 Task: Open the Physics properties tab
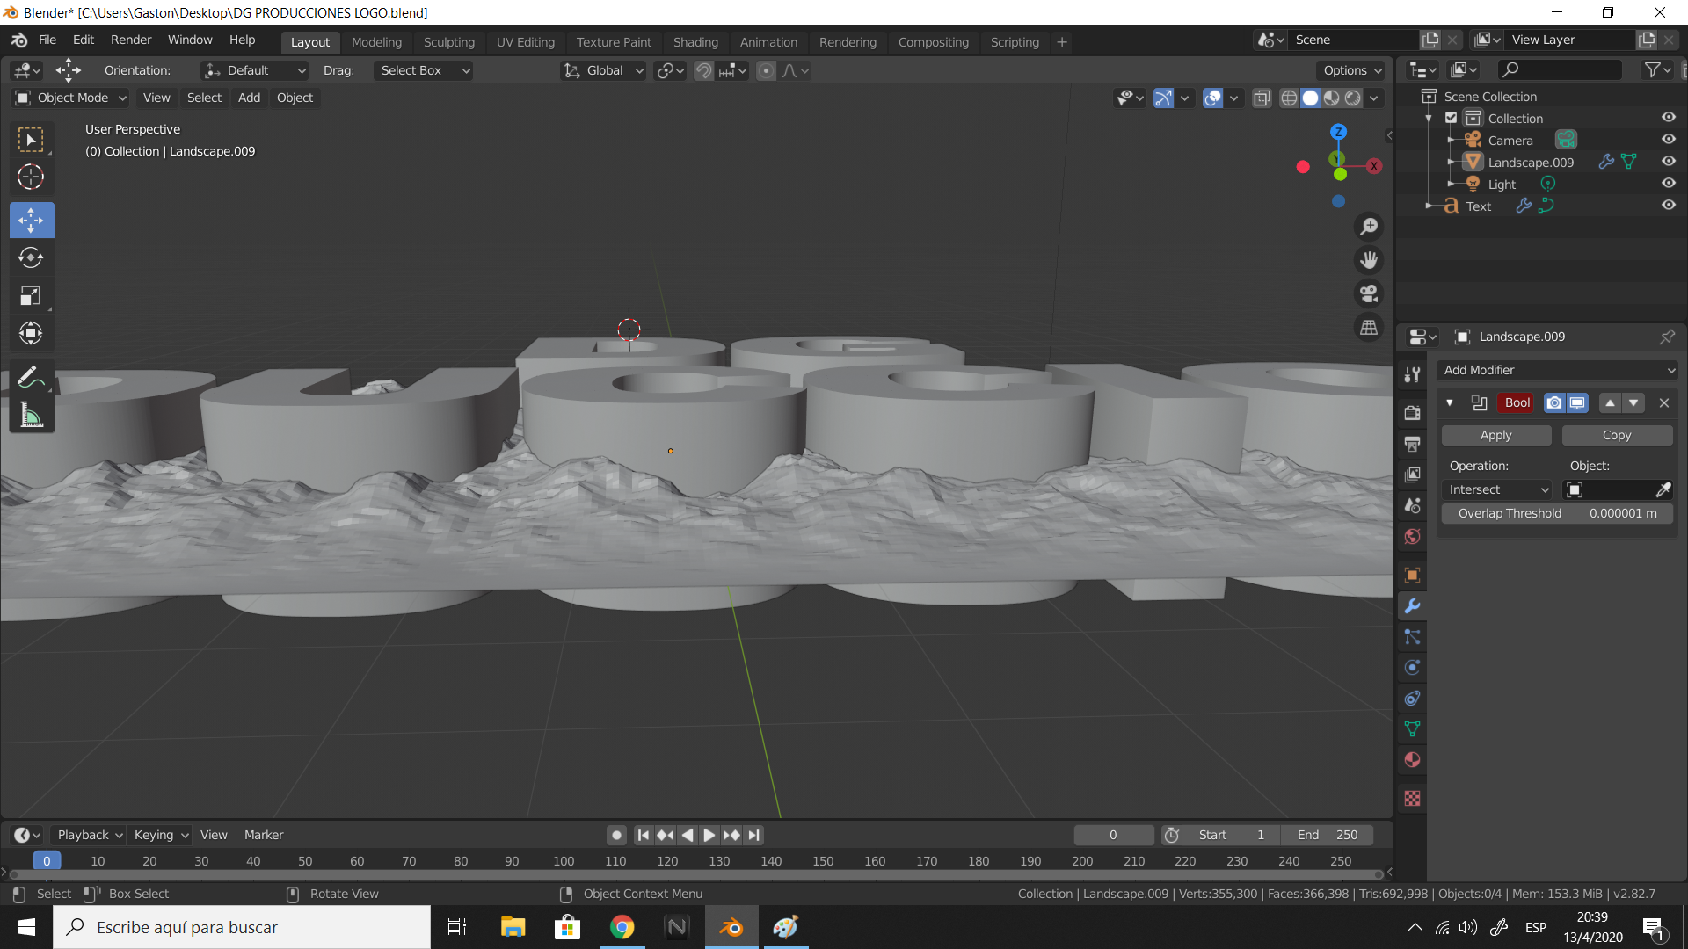click(1412, 668)
